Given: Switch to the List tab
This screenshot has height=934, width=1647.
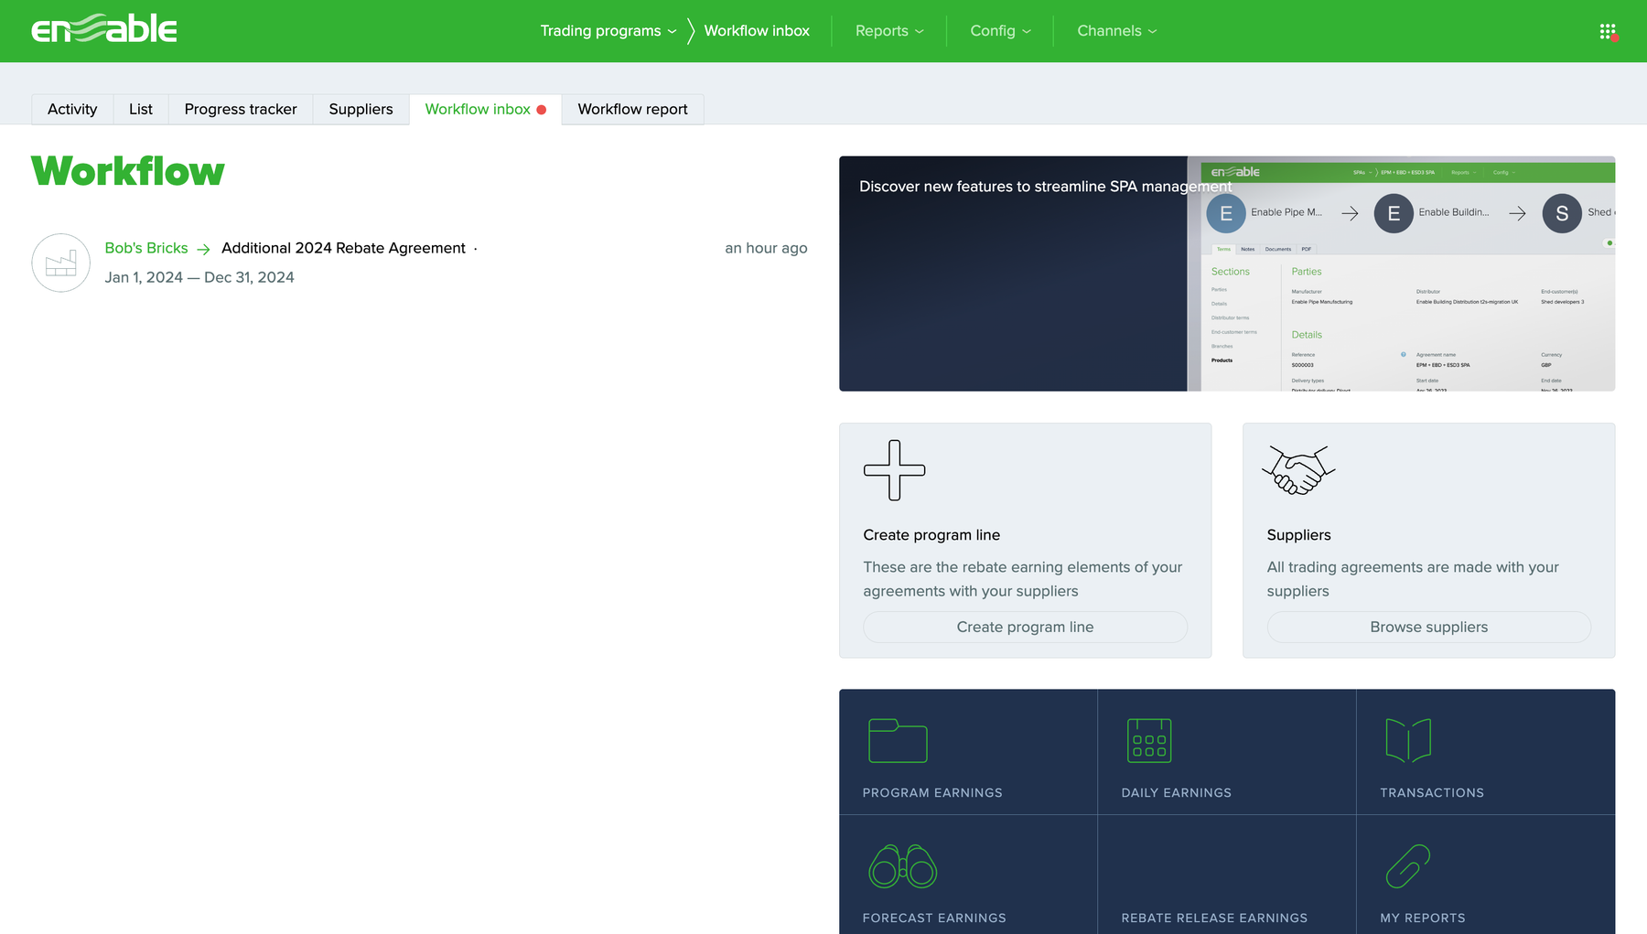Looking at the screenshot, I should [141, 109].
